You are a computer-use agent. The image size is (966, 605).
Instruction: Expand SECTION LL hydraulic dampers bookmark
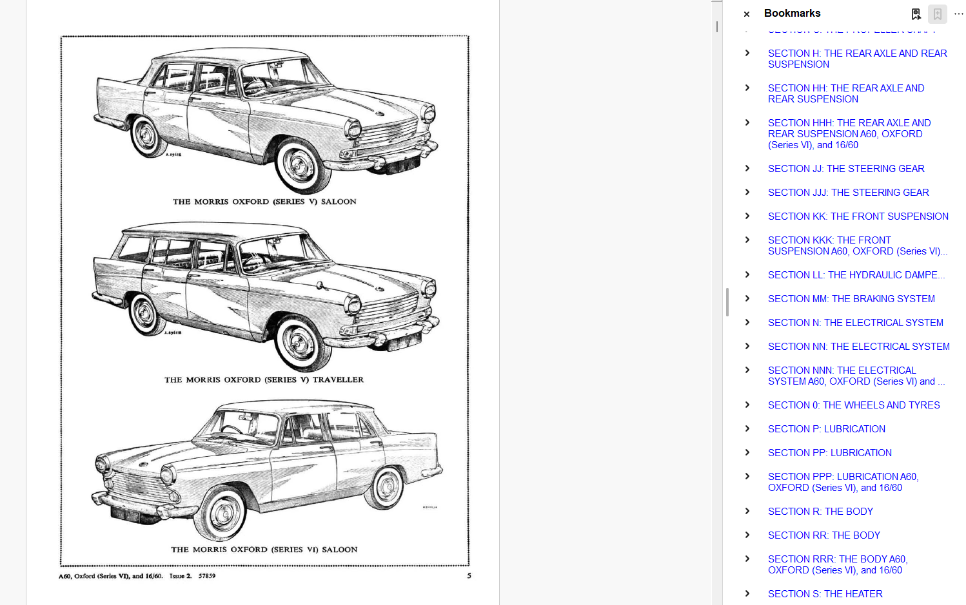747,274
